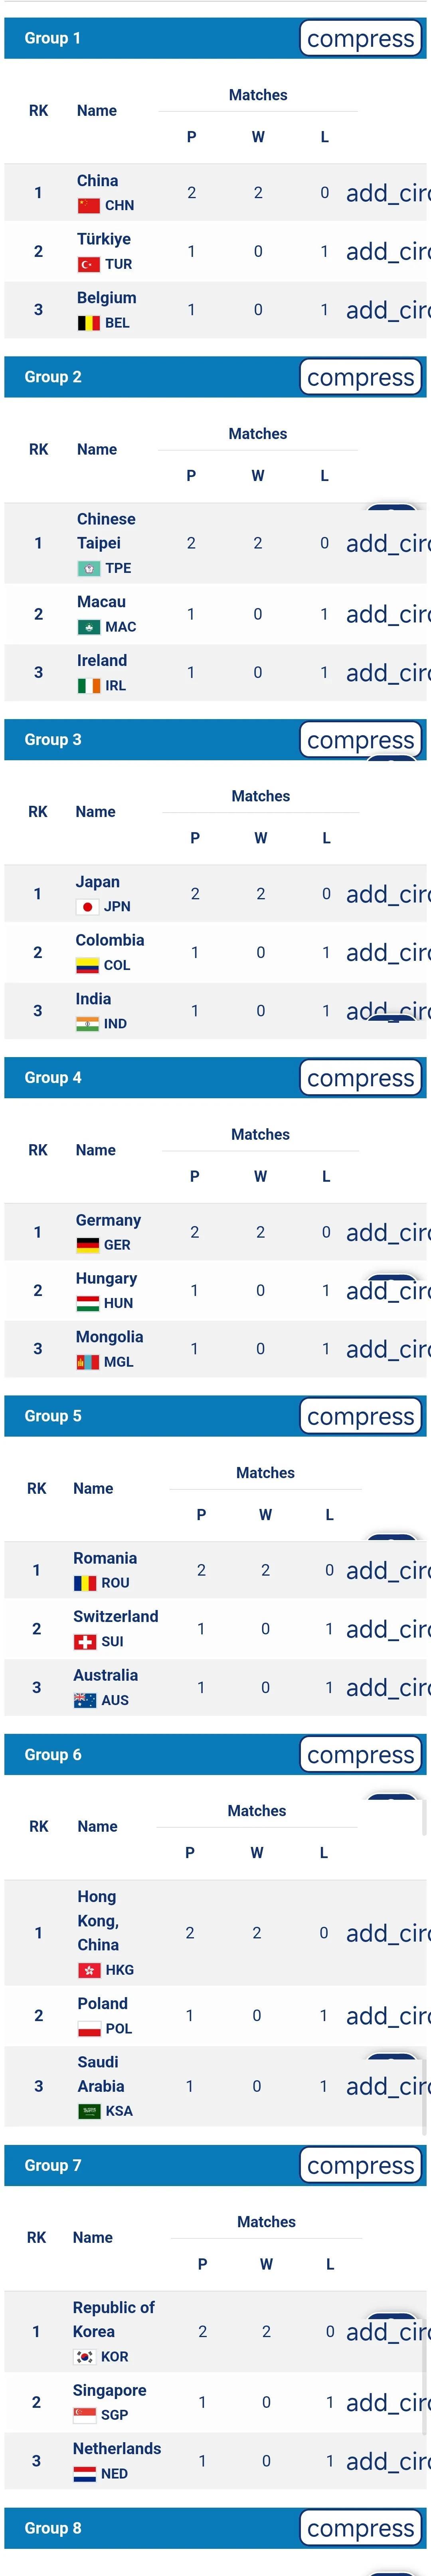Expand Macau's row add circle icon

(387, 614)
